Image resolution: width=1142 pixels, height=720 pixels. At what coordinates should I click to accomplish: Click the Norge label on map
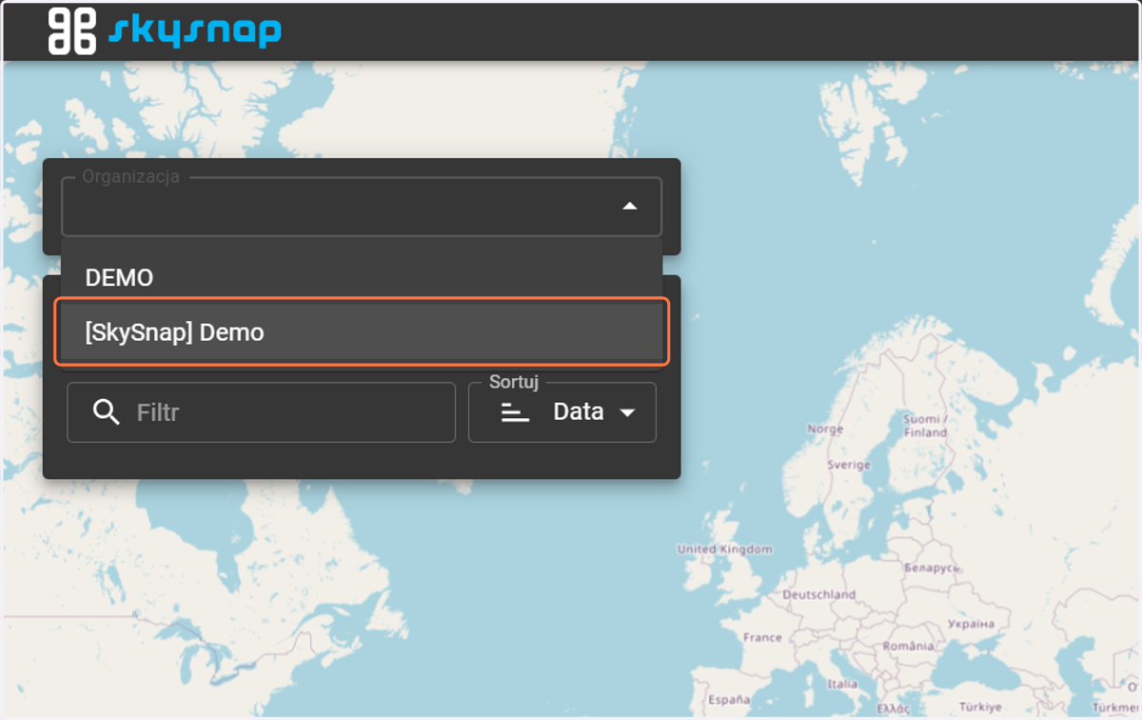(825, 430)
